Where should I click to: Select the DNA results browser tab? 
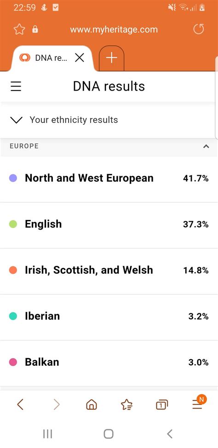coord(52,58)
